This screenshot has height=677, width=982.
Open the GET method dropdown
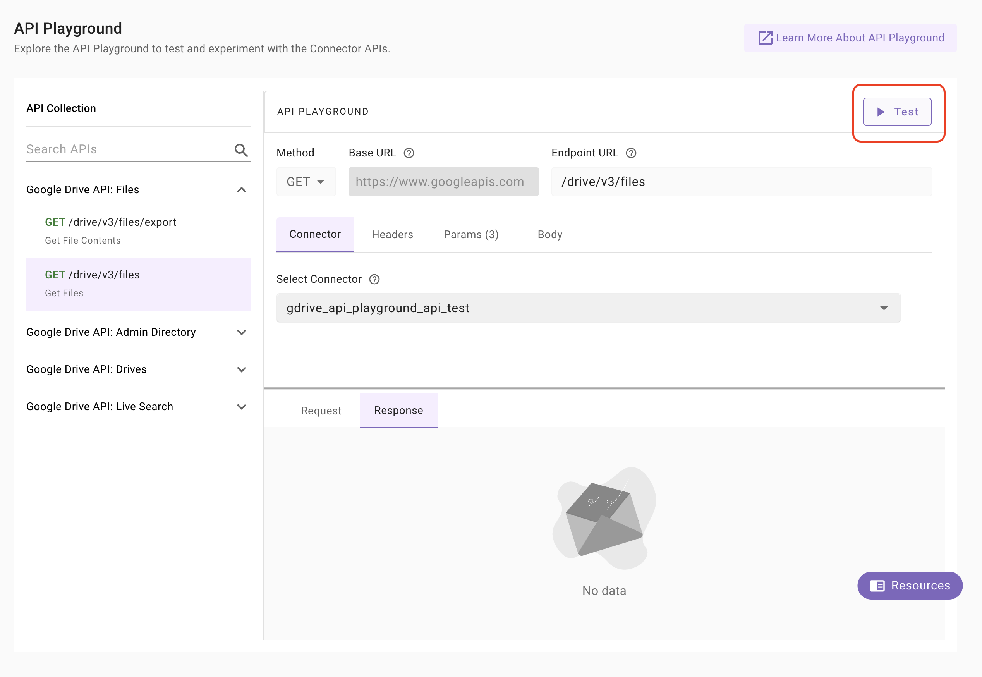(x=306, y=182)
